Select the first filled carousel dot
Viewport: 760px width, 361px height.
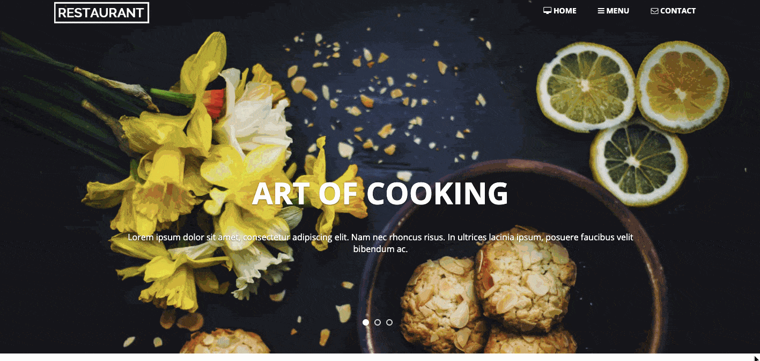[366, 322]
